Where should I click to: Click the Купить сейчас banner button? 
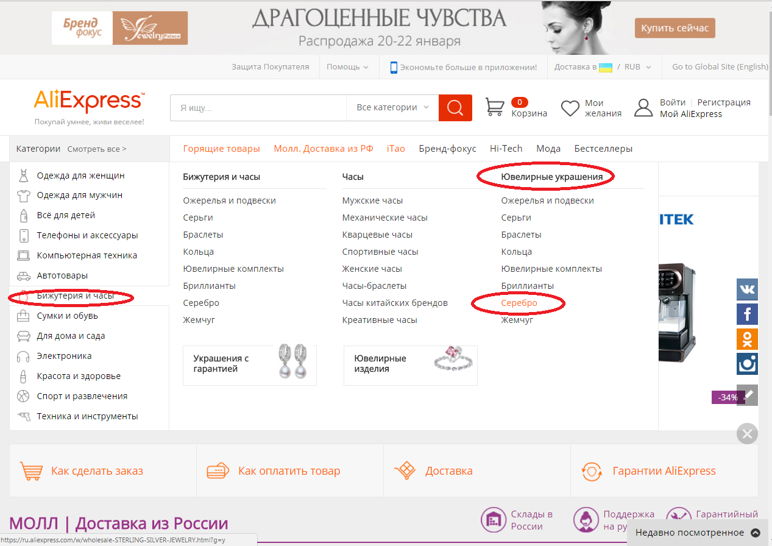675,29
